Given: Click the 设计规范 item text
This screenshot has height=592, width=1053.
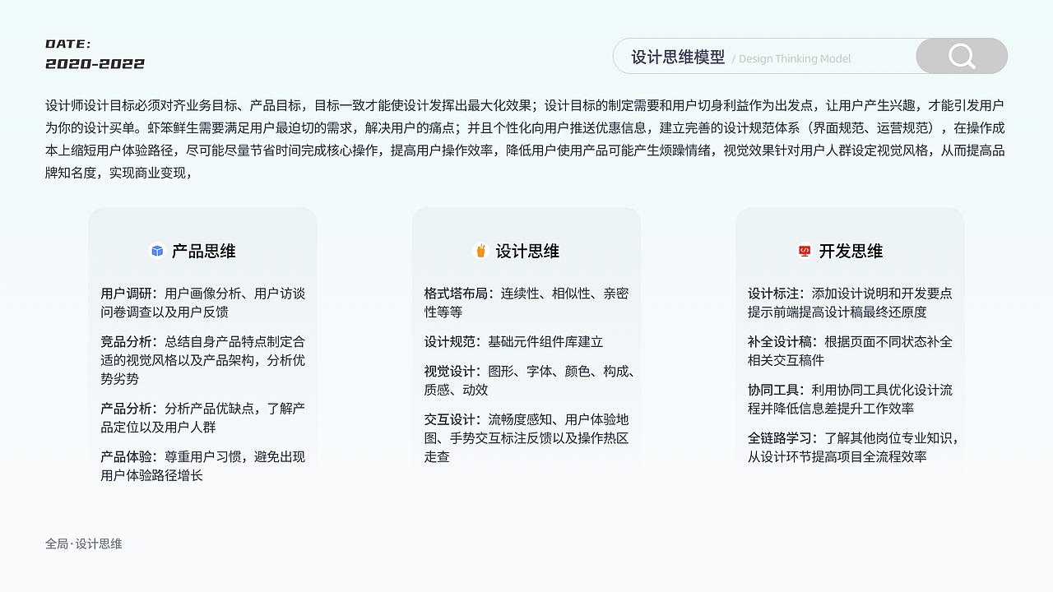Looking at the screenshot, I should [514, 342].
